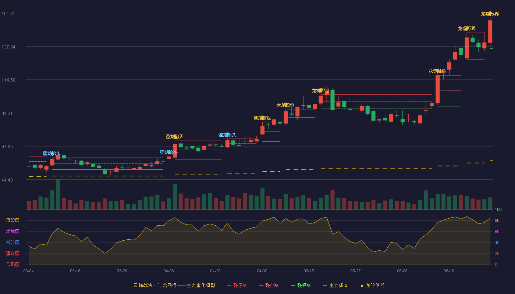Click the 圣龙翻天 signal marker
The width and height of the screenshot is (515, 294).
point(175,137)
